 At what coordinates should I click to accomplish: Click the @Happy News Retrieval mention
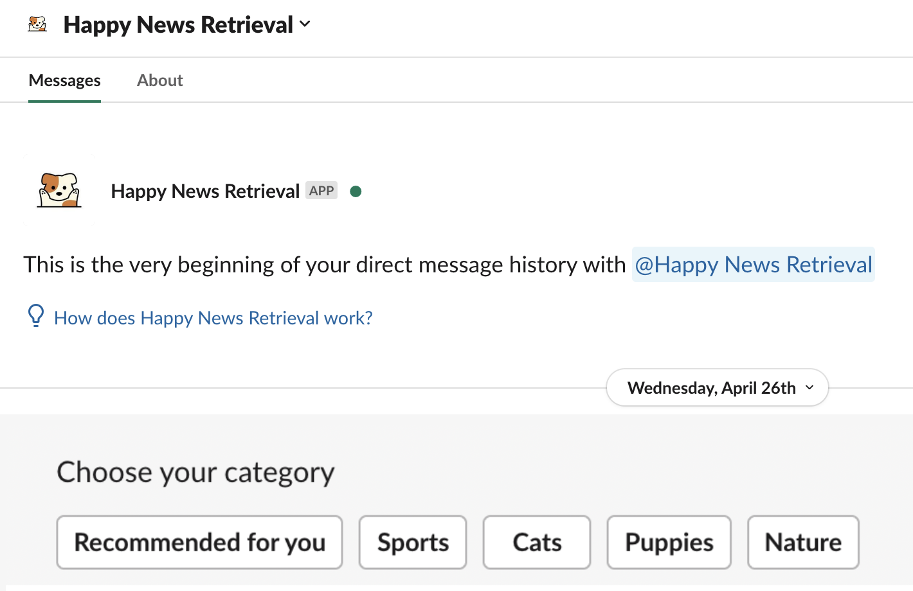coord(754,265)
